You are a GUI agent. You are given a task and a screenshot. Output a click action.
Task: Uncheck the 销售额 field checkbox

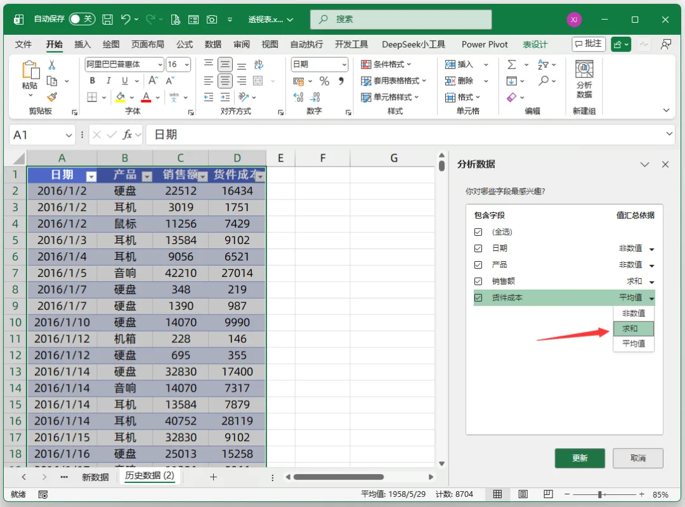point(478,281)
